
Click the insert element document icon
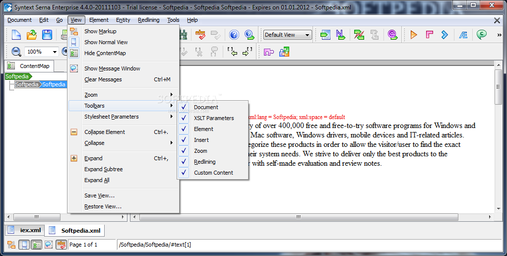coord(325,35)
